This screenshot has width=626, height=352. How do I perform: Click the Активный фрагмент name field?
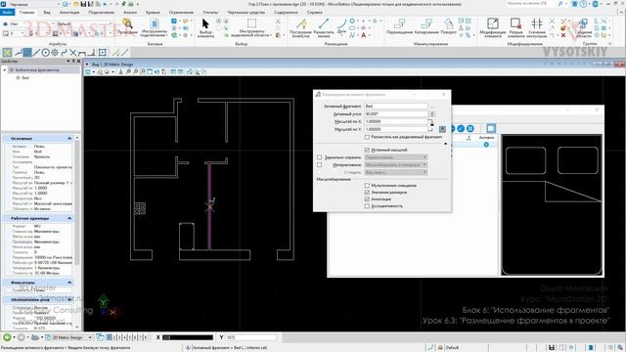(x=395, y=107)
